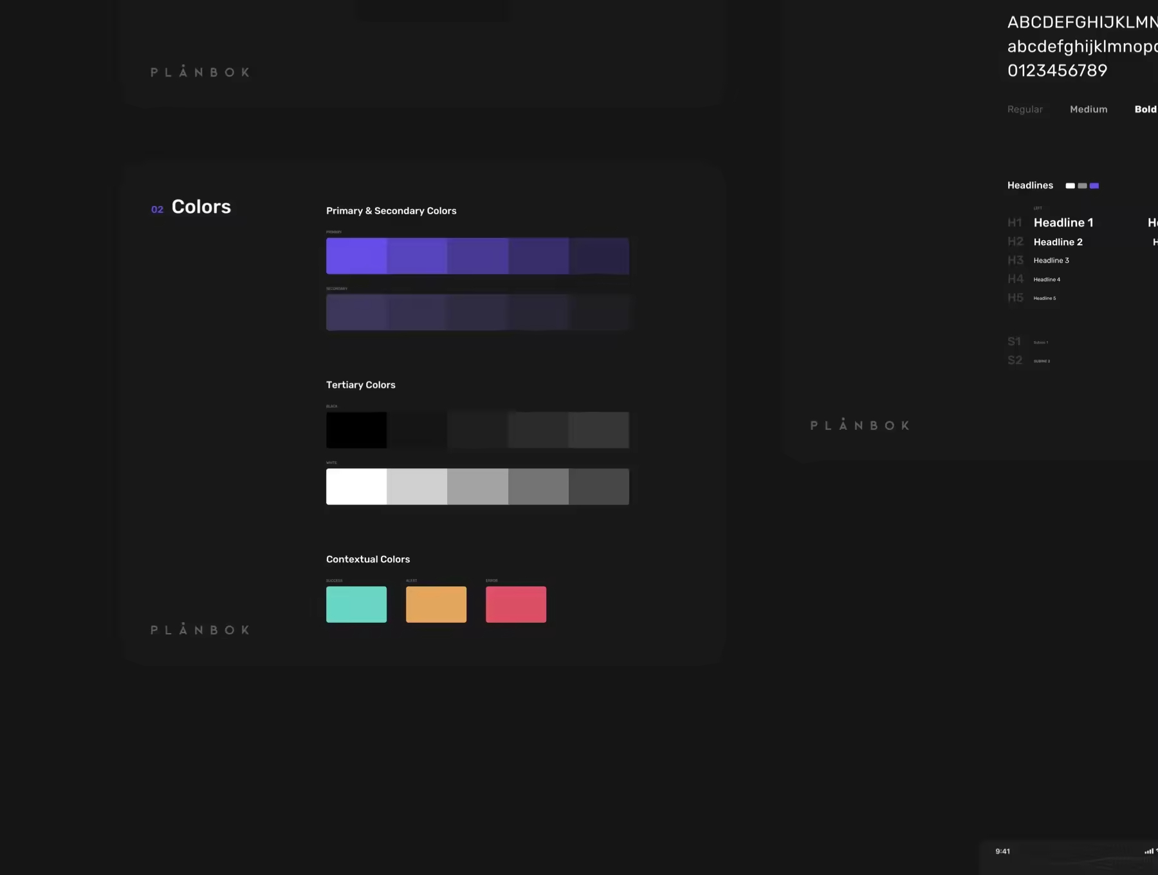Click the Planbok logo inside the Colors card

point(200,629)
